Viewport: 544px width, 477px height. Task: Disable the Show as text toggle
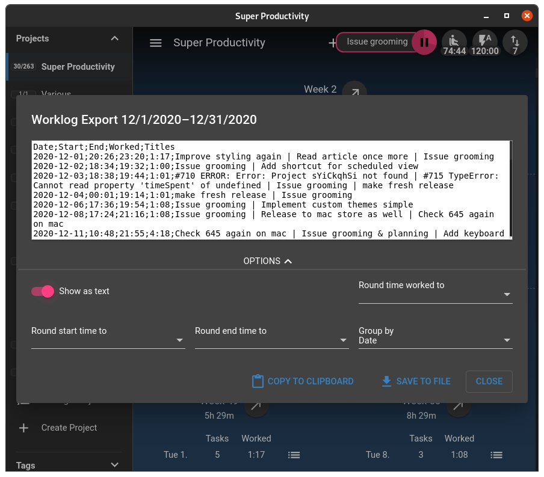point(43,291)
